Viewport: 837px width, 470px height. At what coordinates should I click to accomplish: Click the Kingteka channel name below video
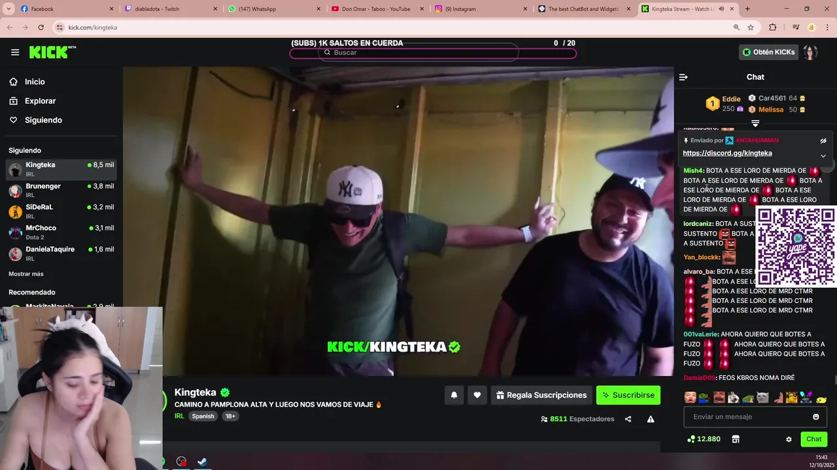[x=195, y=392]
